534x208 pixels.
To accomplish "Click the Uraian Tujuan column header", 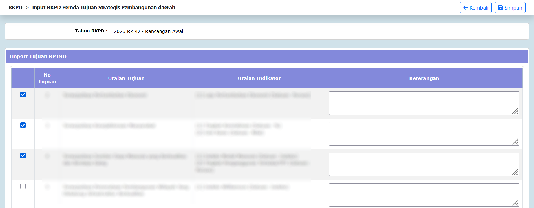I will pyautogui.click(x=126, y=78).
